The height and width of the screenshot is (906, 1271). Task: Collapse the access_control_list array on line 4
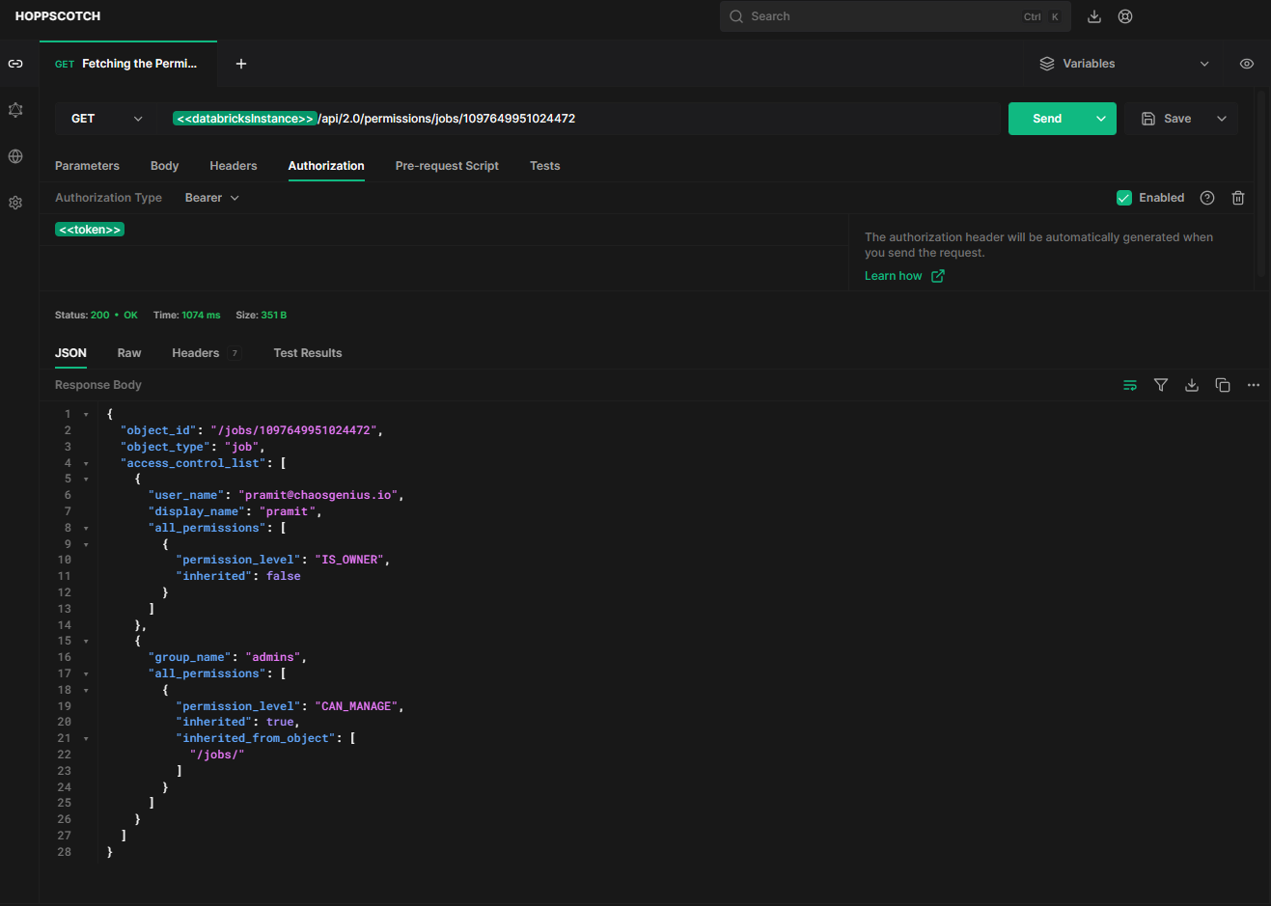86,462
